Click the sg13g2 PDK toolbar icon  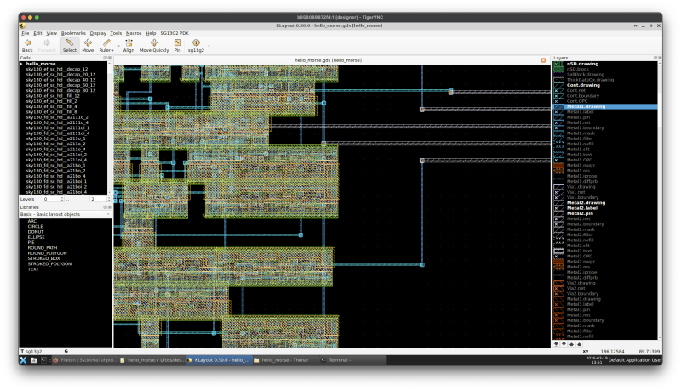pos(196,45)
